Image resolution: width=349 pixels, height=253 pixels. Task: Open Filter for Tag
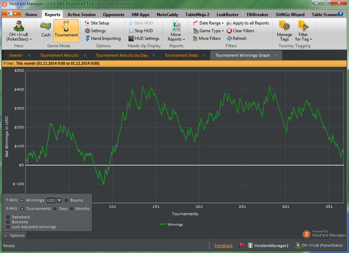pyautogui.click(x=303, y=31)
